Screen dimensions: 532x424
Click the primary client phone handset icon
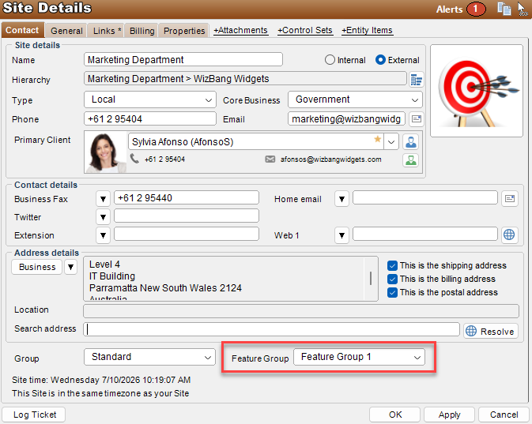[x=134, y=159]
